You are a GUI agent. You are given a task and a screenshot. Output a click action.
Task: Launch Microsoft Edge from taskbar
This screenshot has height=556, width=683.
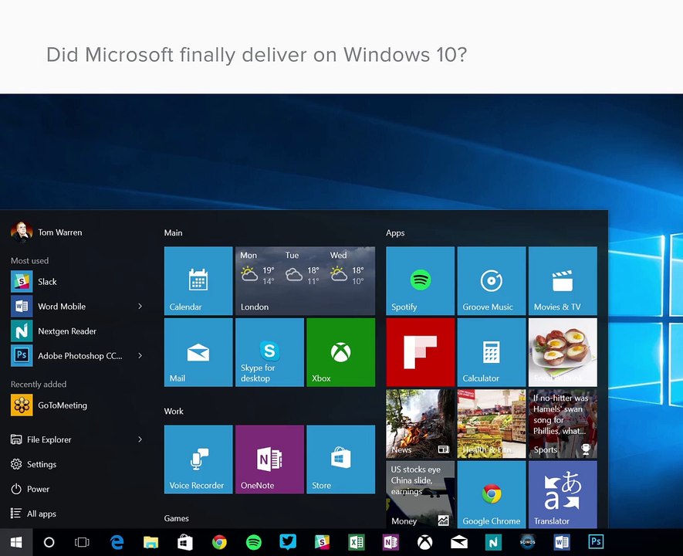point(117,542)
